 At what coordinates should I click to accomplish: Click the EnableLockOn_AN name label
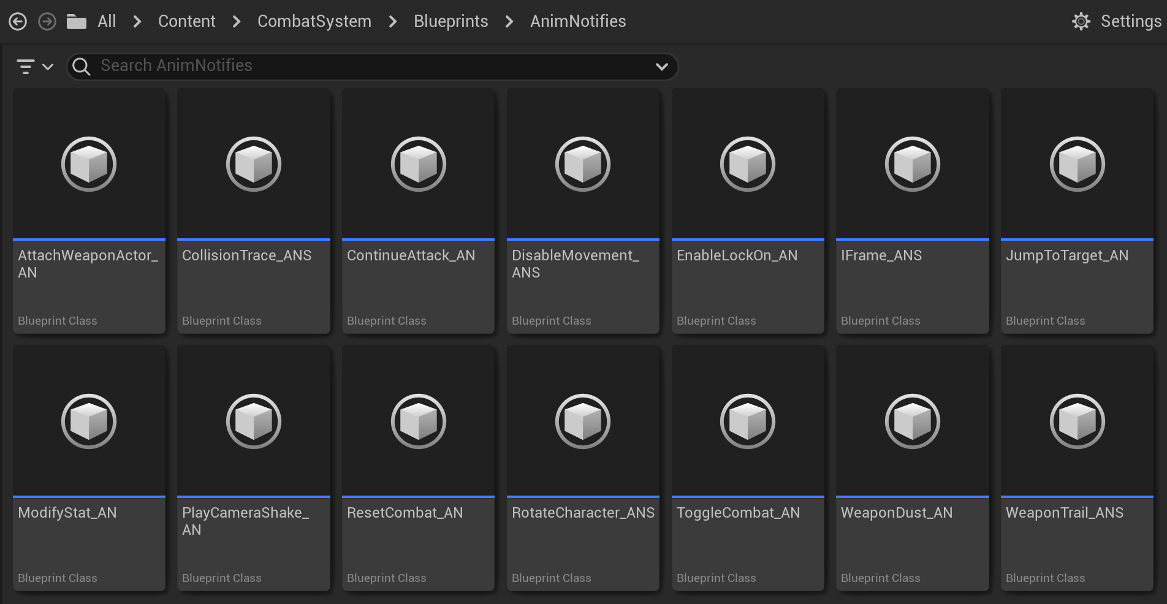tap(737, 255)
